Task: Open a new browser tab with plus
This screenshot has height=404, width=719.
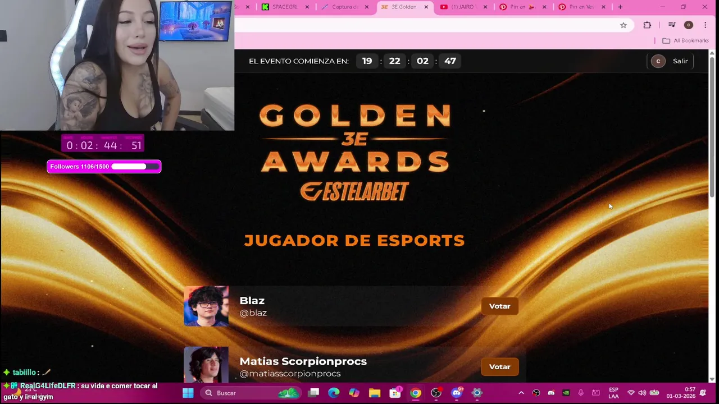Action: (x=620, y=7)
